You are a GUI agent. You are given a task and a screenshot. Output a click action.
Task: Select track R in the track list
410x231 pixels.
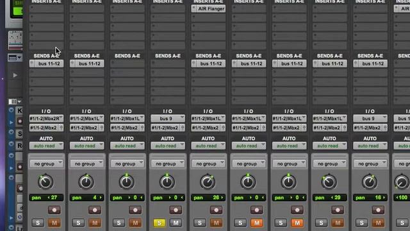point(20,146)
